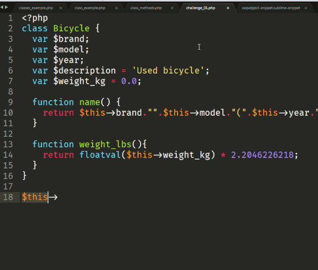Click the 'function' keyword on line 9

(53, 102)
